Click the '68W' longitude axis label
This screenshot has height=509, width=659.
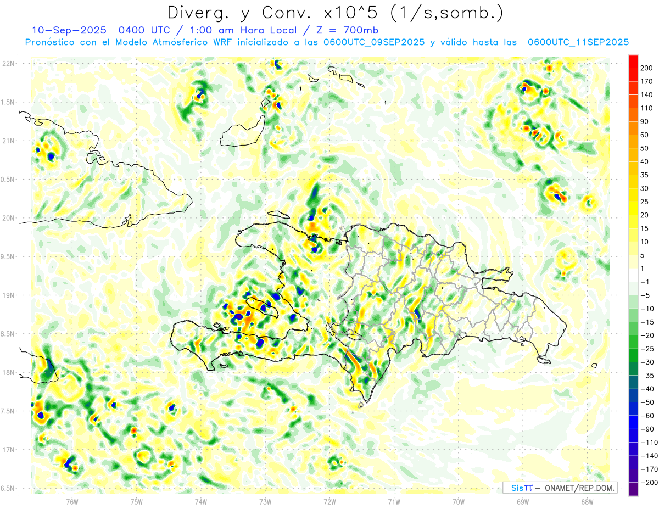pyautogui.click(x=587, y=502)
